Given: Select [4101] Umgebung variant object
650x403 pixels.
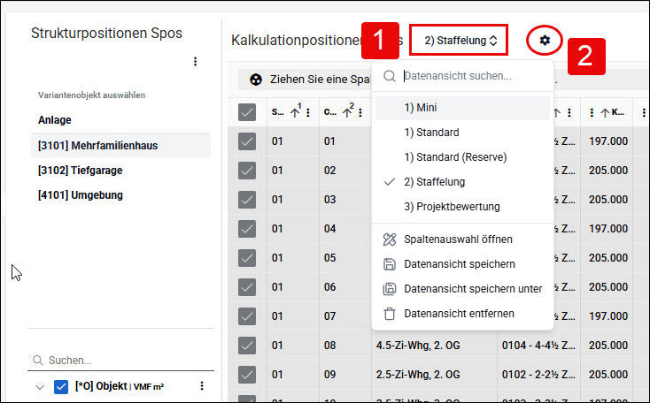Looking at the screenshot, I should [120, 195].
